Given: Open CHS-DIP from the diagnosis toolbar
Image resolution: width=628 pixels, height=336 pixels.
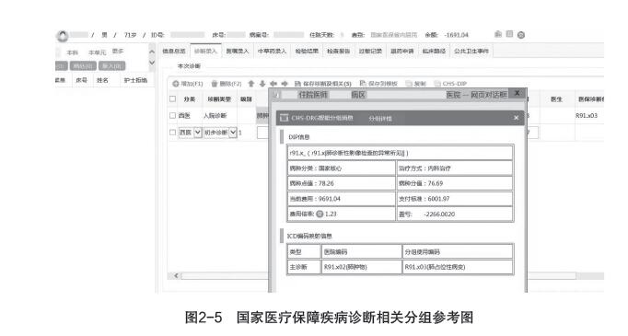Looking at the screenshot, I should click(450, 84).
